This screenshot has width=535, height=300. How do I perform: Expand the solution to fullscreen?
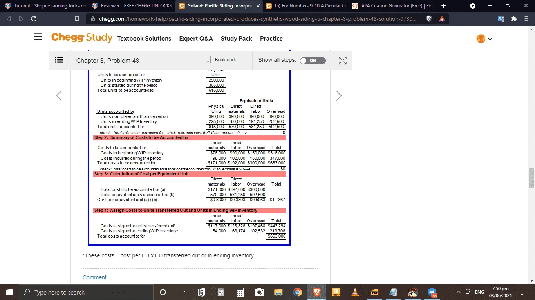point(343,61)
